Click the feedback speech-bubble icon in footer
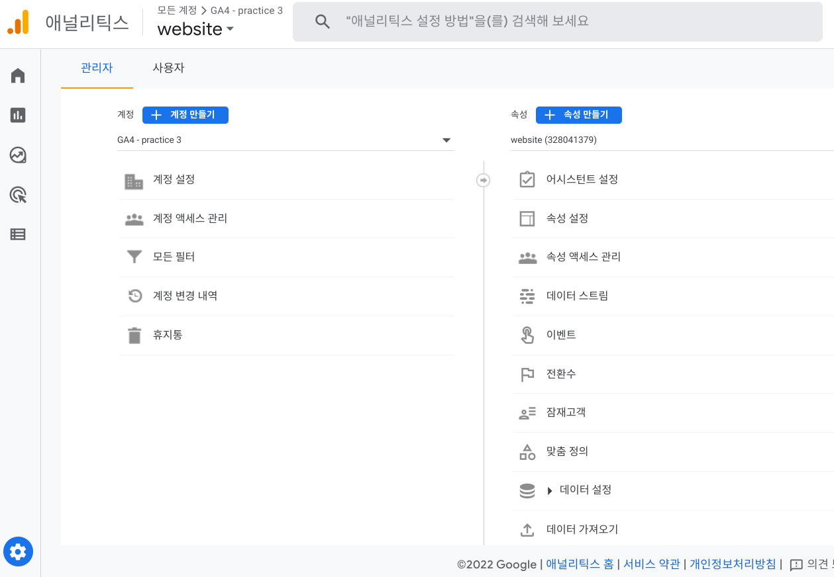 [x=796, y=564]
